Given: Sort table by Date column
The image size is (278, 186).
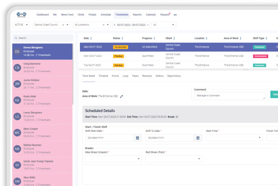Looking at the screenshot, I should coord(91,38).
